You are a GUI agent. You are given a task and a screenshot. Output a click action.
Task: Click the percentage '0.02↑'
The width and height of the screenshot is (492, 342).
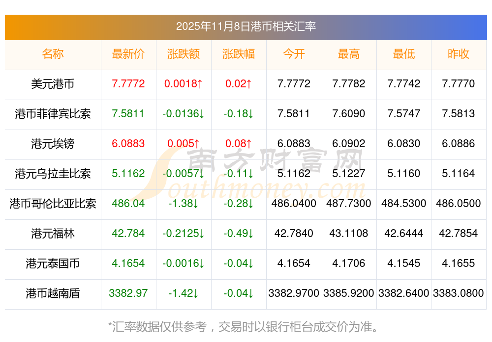(239, 84)
